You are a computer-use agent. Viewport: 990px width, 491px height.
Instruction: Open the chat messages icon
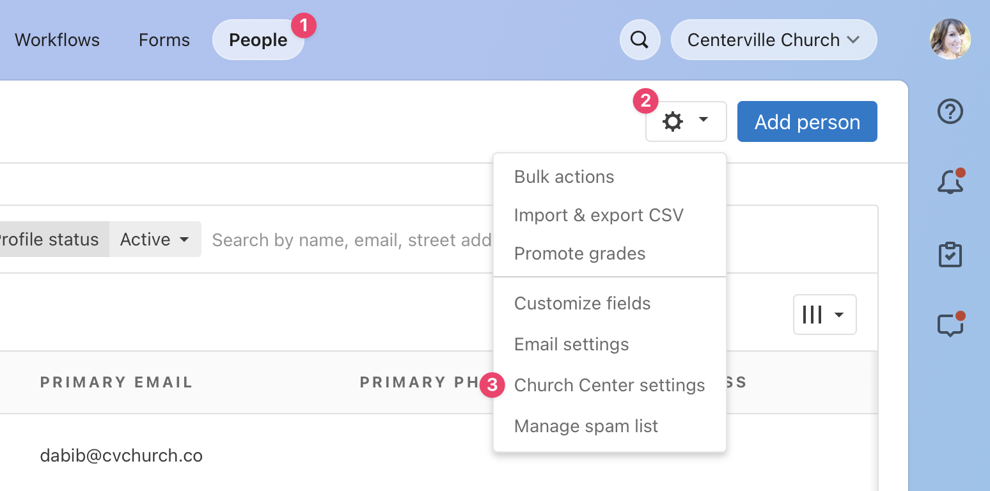coord(950,325)
